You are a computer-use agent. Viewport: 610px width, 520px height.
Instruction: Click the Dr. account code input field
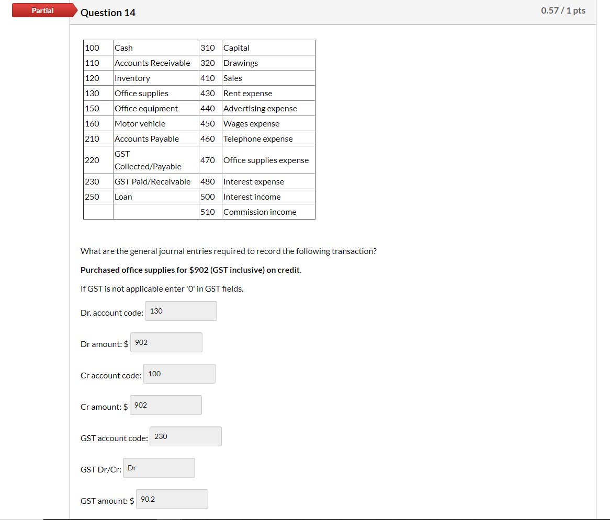point(181,311)
